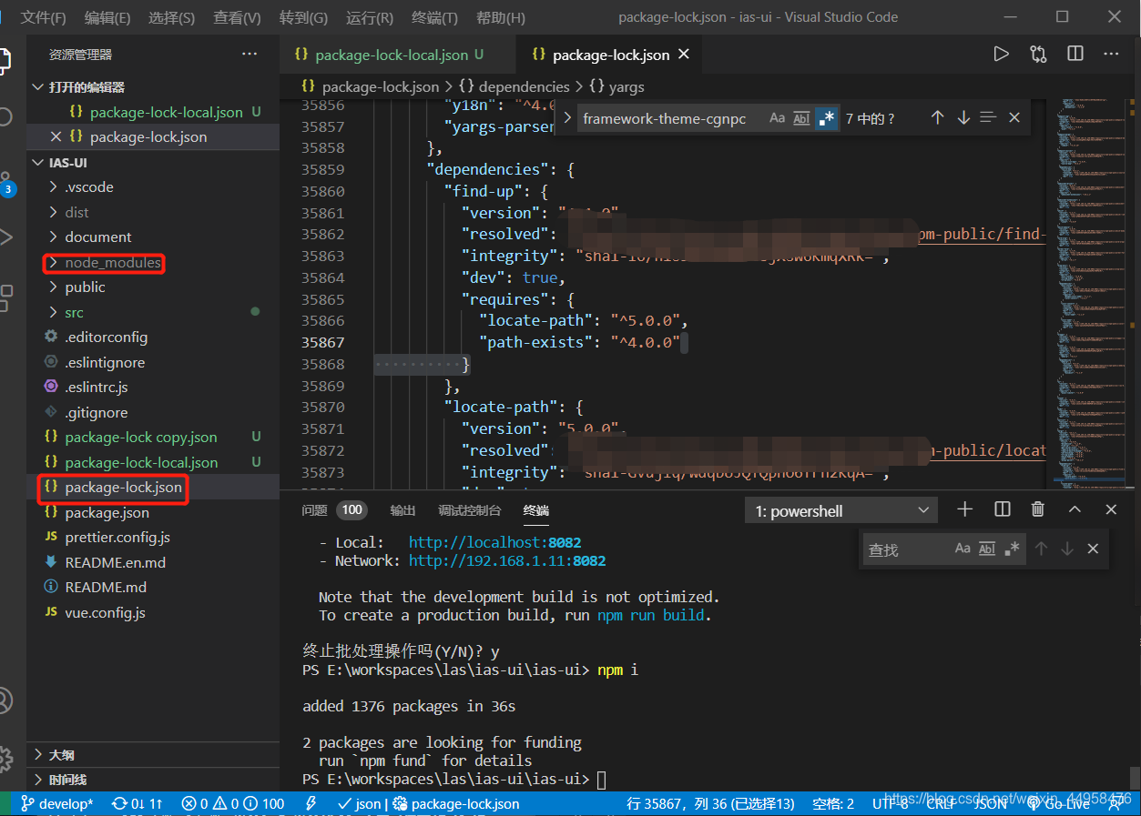Expand the replace toggle arrow in find widget

tap(567, 118)
